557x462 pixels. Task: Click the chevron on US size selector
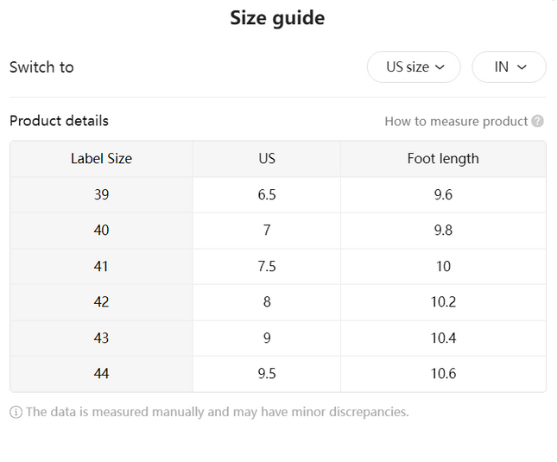point(440,67)
